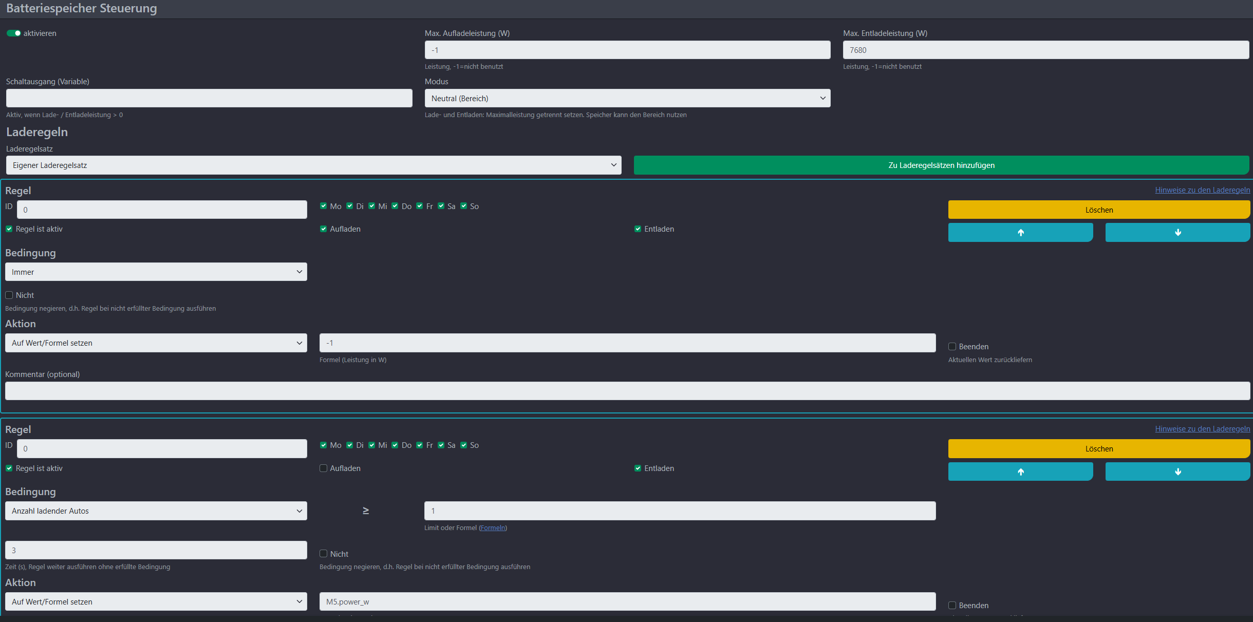Expand the 'Eigener Laderegelsatz' dropdown
The image size is (1253, 622).
[313, 165]
